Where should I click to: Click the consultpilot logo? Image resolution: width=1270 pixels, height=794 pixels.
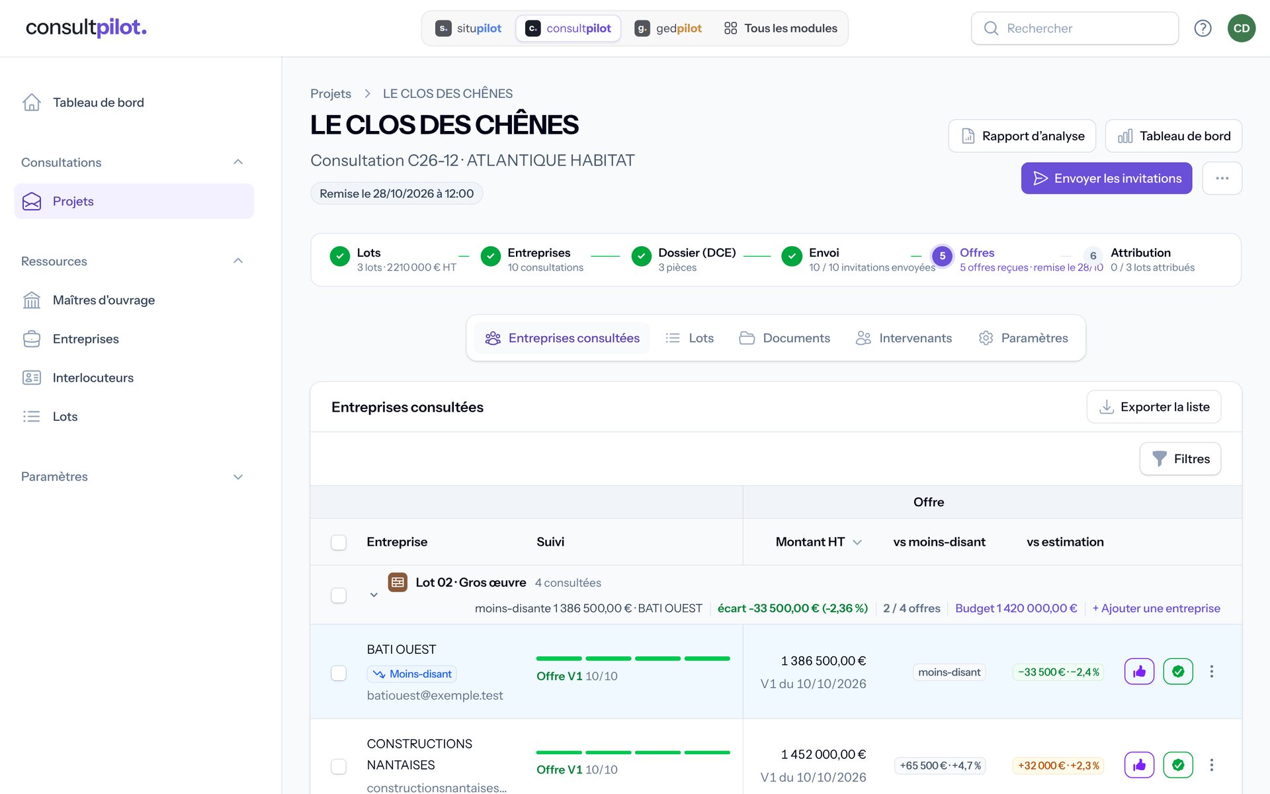(x=86, y=27)
